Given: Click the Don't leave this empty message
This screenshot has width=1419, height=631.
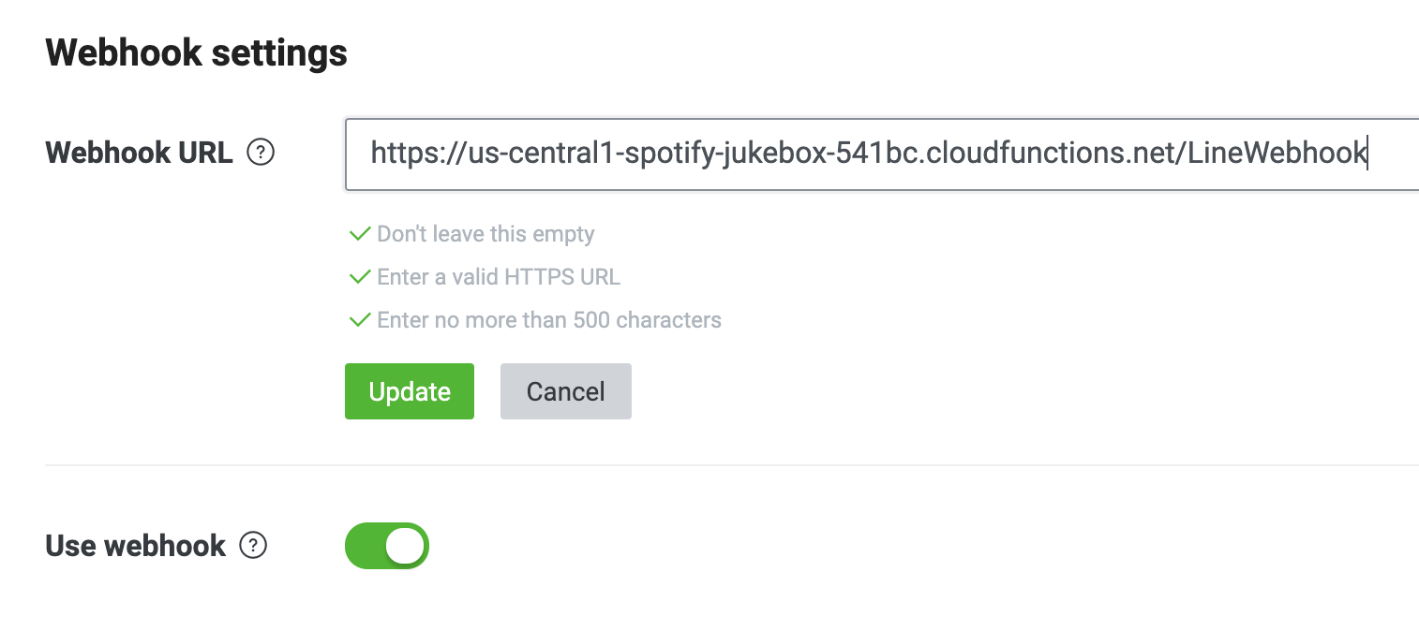Looking at the screenshot, I should click(x=485, y=234).
